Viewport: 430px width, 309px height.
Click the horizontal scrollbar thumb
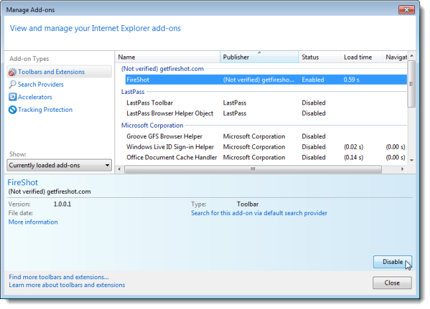(x=253, y=169)
